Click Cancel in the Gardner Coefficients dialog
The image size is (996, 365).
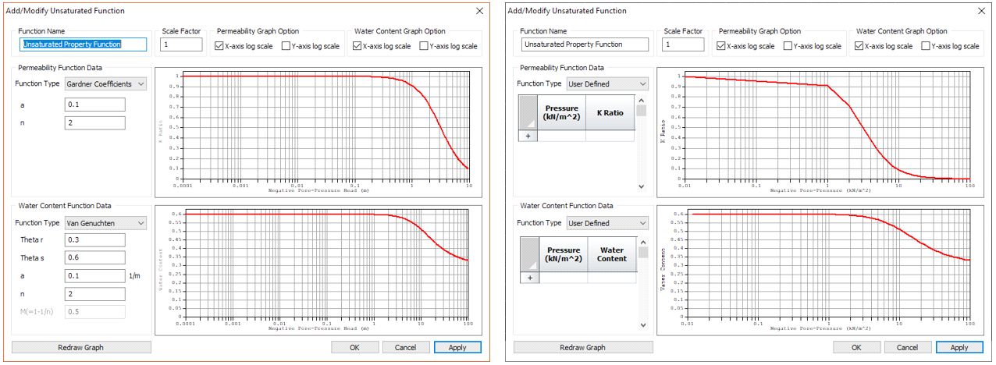tap(405, 347)
